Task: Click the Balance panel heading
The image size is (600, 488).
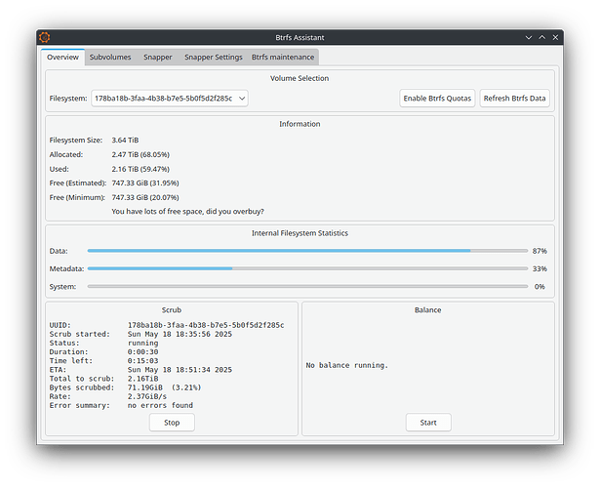Action: (x=428, y=310)
